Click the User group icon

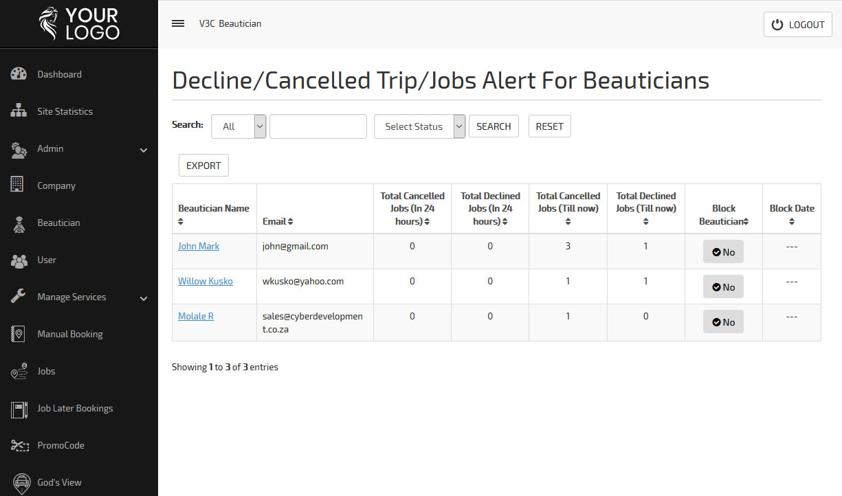[x=19, y=260]
